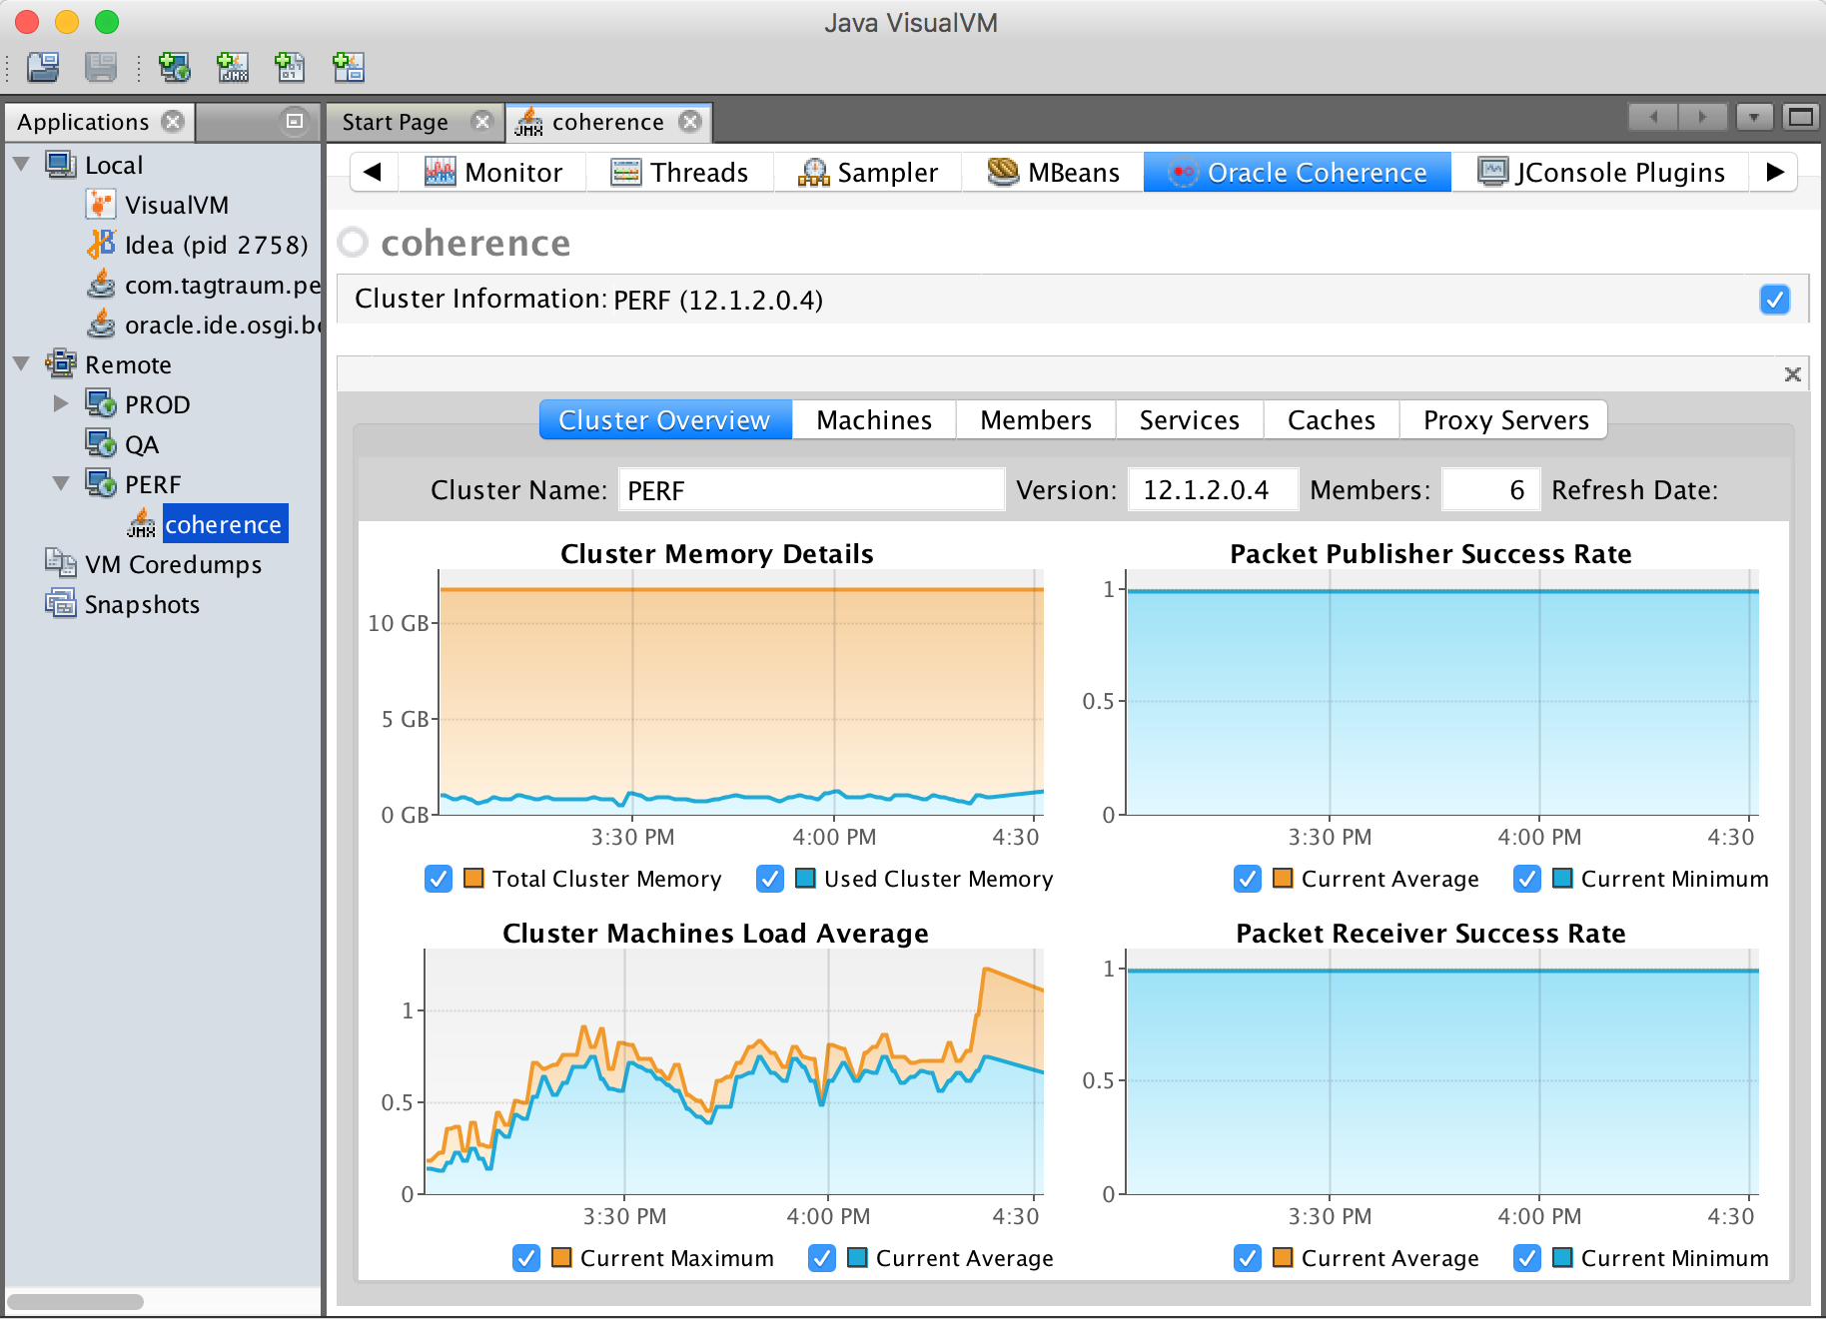Screen dimensions: 1826x1319
Task: Click the Add VM Coredump toolbar icon
Action: (291, 67)
